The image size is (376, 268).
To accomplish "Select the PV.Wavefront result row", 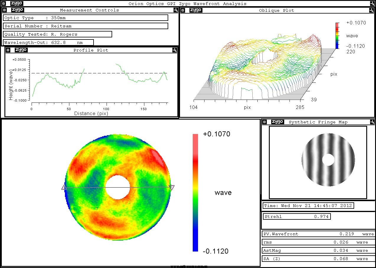I will pyautogui.click(x=318, y=234).
